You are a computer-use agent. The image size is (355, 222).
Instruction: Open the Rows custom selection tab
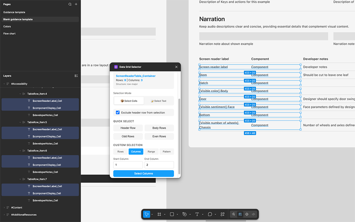coord(120,152)
